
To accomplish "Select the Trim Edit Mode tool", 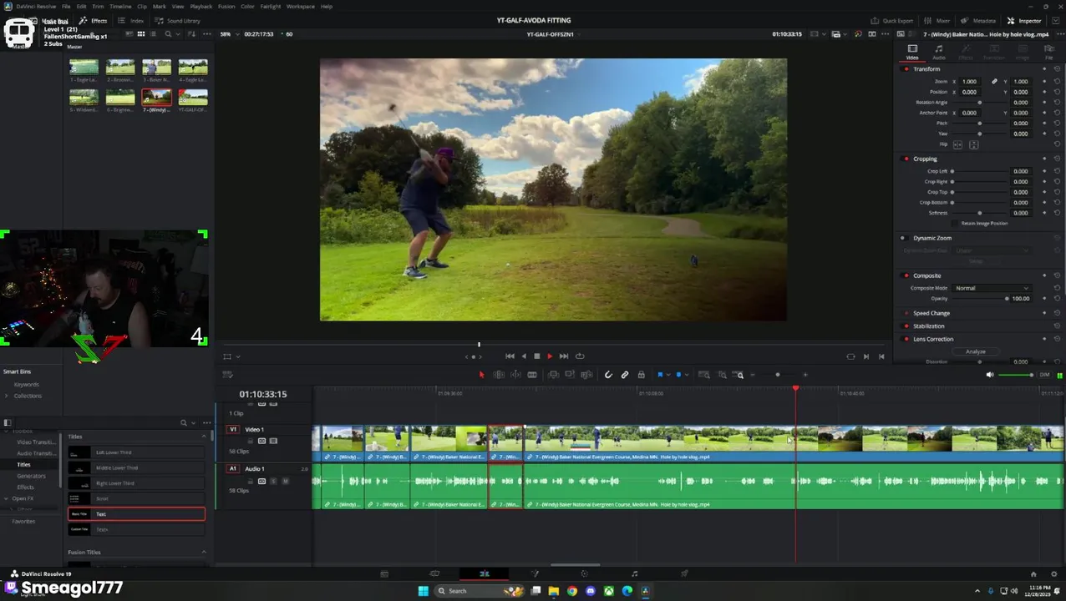I will point(499,375).
